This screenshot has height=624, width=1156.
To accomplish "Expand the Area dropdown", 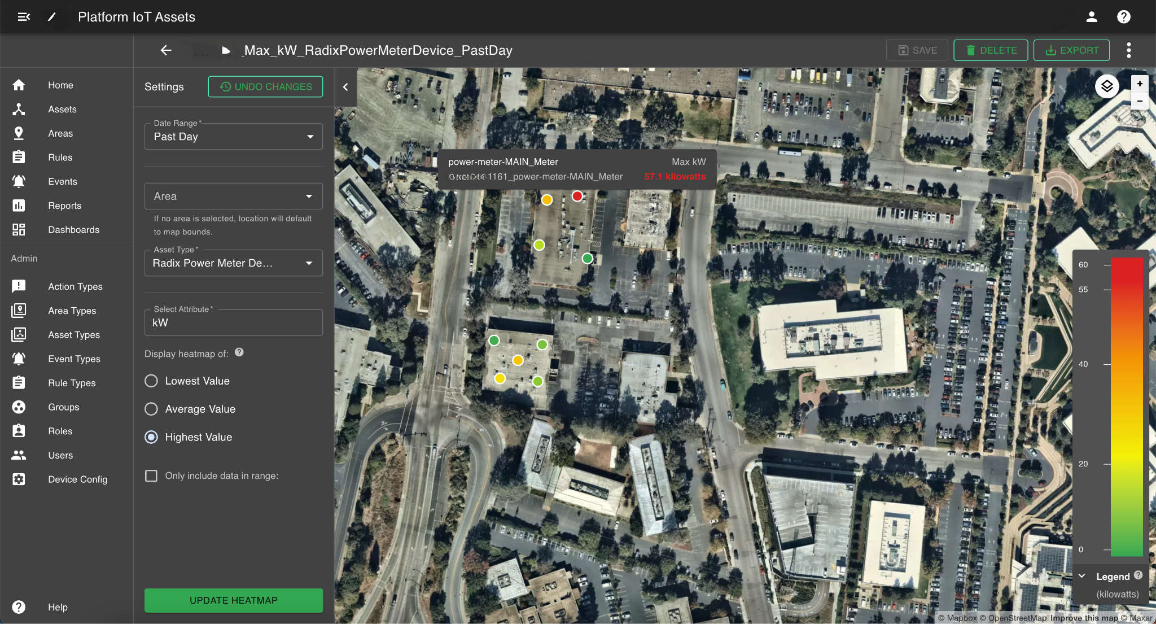I will point(233,197).
